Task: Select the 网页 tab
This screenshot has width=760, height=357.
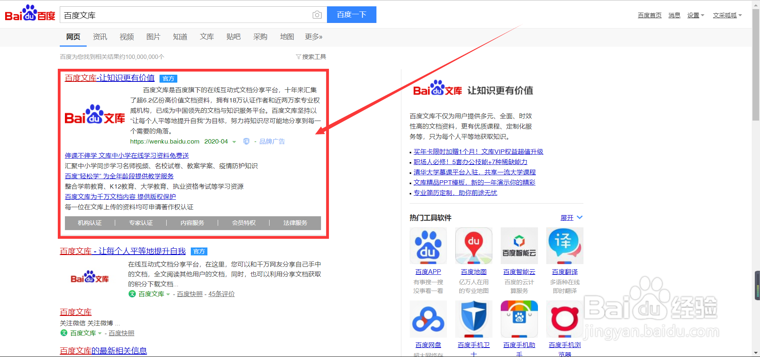Action: point(73,37)
